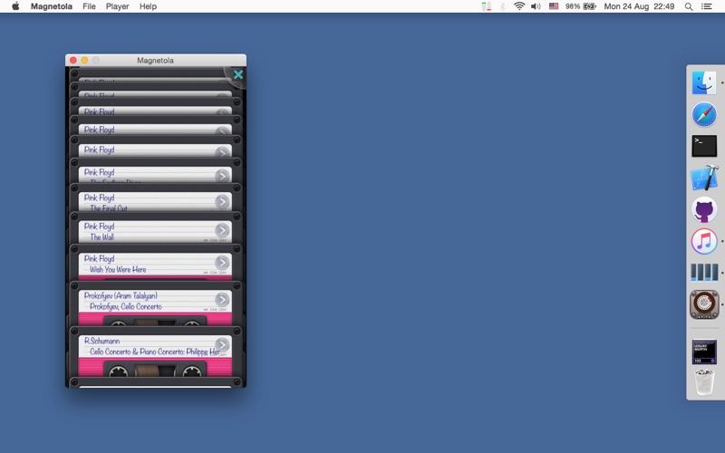The width and height of the screenshot is (725, 453).
Task: Launch Safari from the dock
Action: [x=704, y=115]
